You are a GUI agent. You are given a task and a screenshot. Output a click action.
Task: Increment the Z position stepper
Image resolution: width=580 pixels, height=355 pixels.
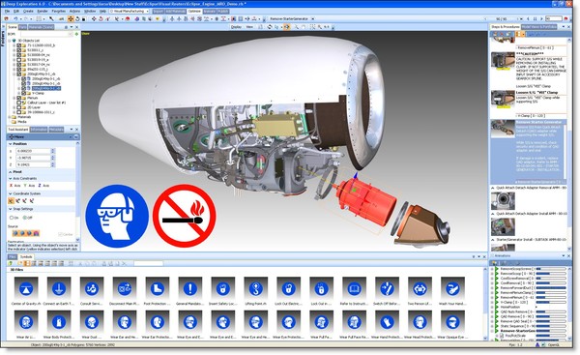(x=53, y=163)
